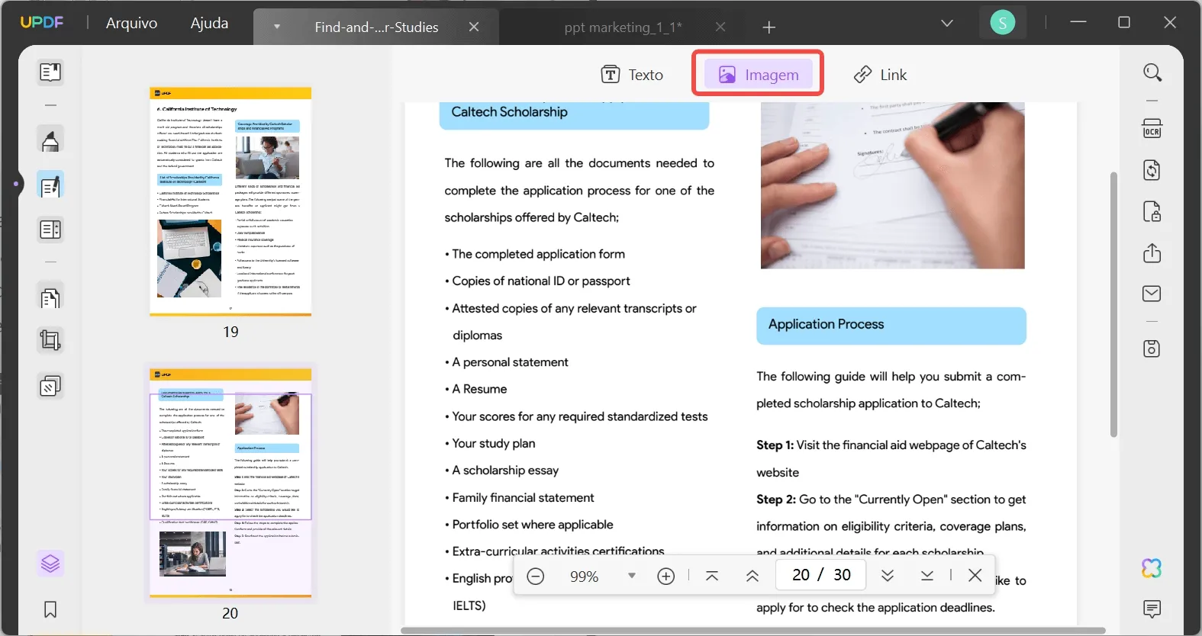
Task: Open the Search magnifier icon
Action: click(x=1152, y=72)
